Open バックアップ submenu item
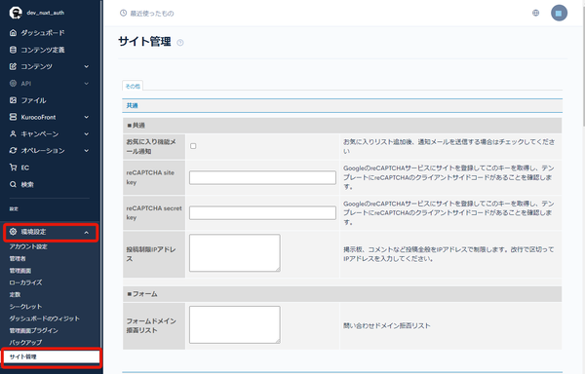585x374 pixels. [x=25, y=342]
